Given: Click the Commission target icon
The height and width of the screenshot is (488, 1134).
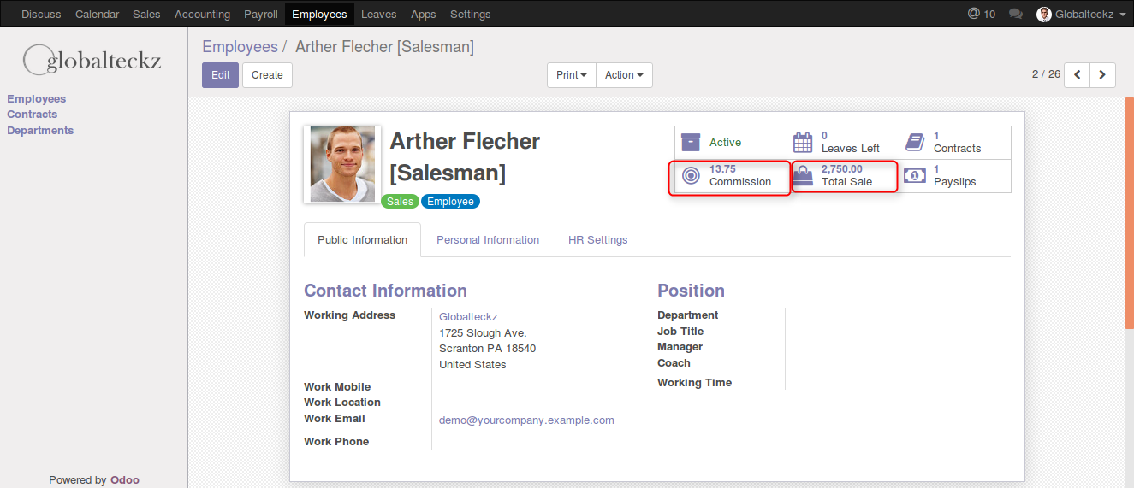Looking at the screenshot, I should pyautogui.click(x=691, y=176).
